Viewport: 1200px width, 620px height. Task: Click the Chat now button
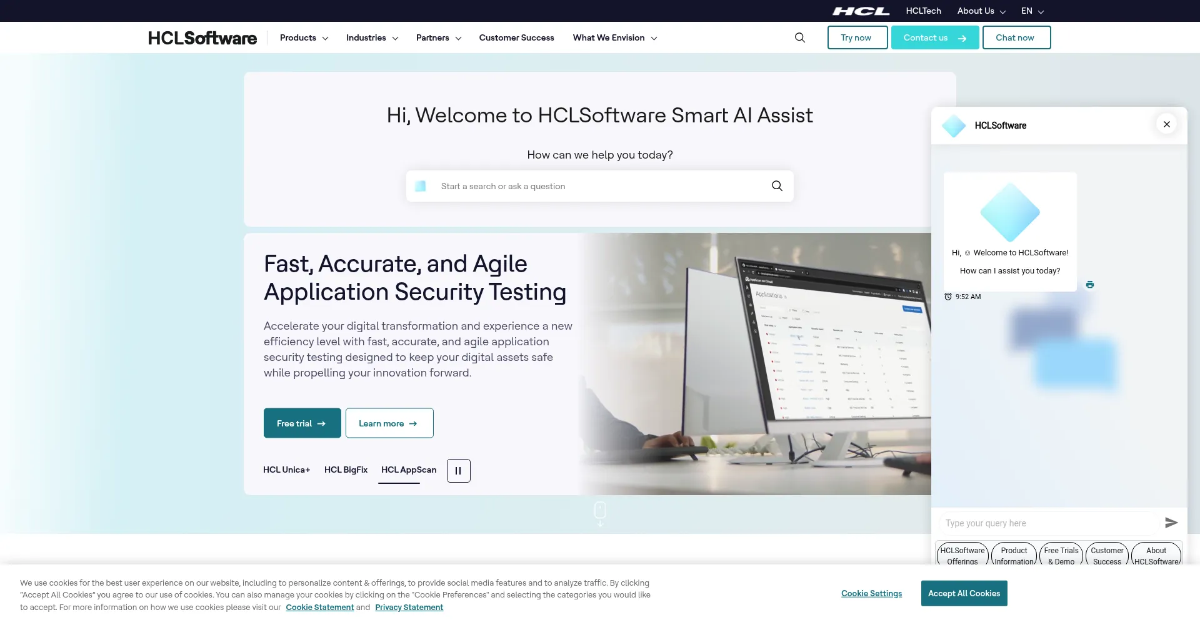[1016, 37]
